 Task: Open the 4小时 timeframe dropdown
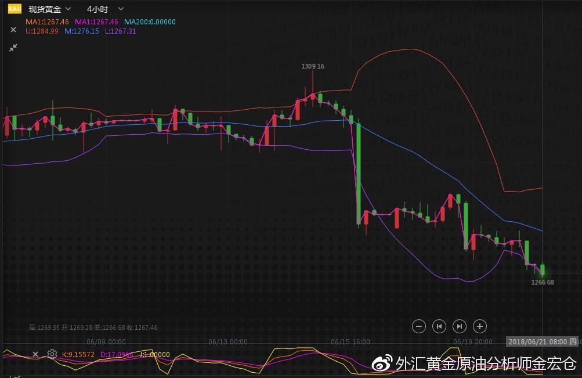pos(105,9)
